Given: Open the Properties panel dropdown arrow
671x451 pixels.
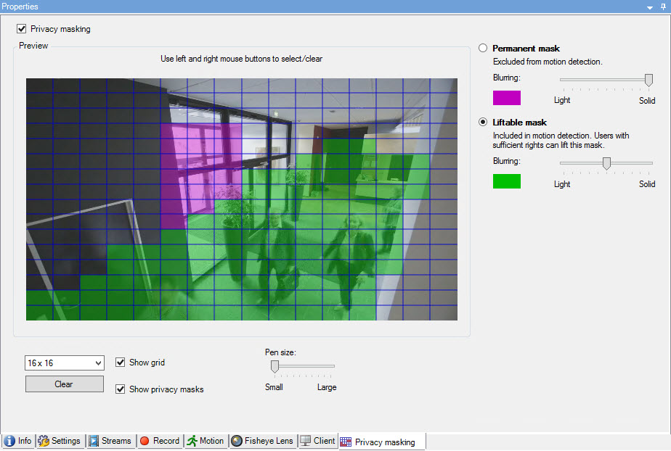Looking at the screenshot, I should coord(650,6).
